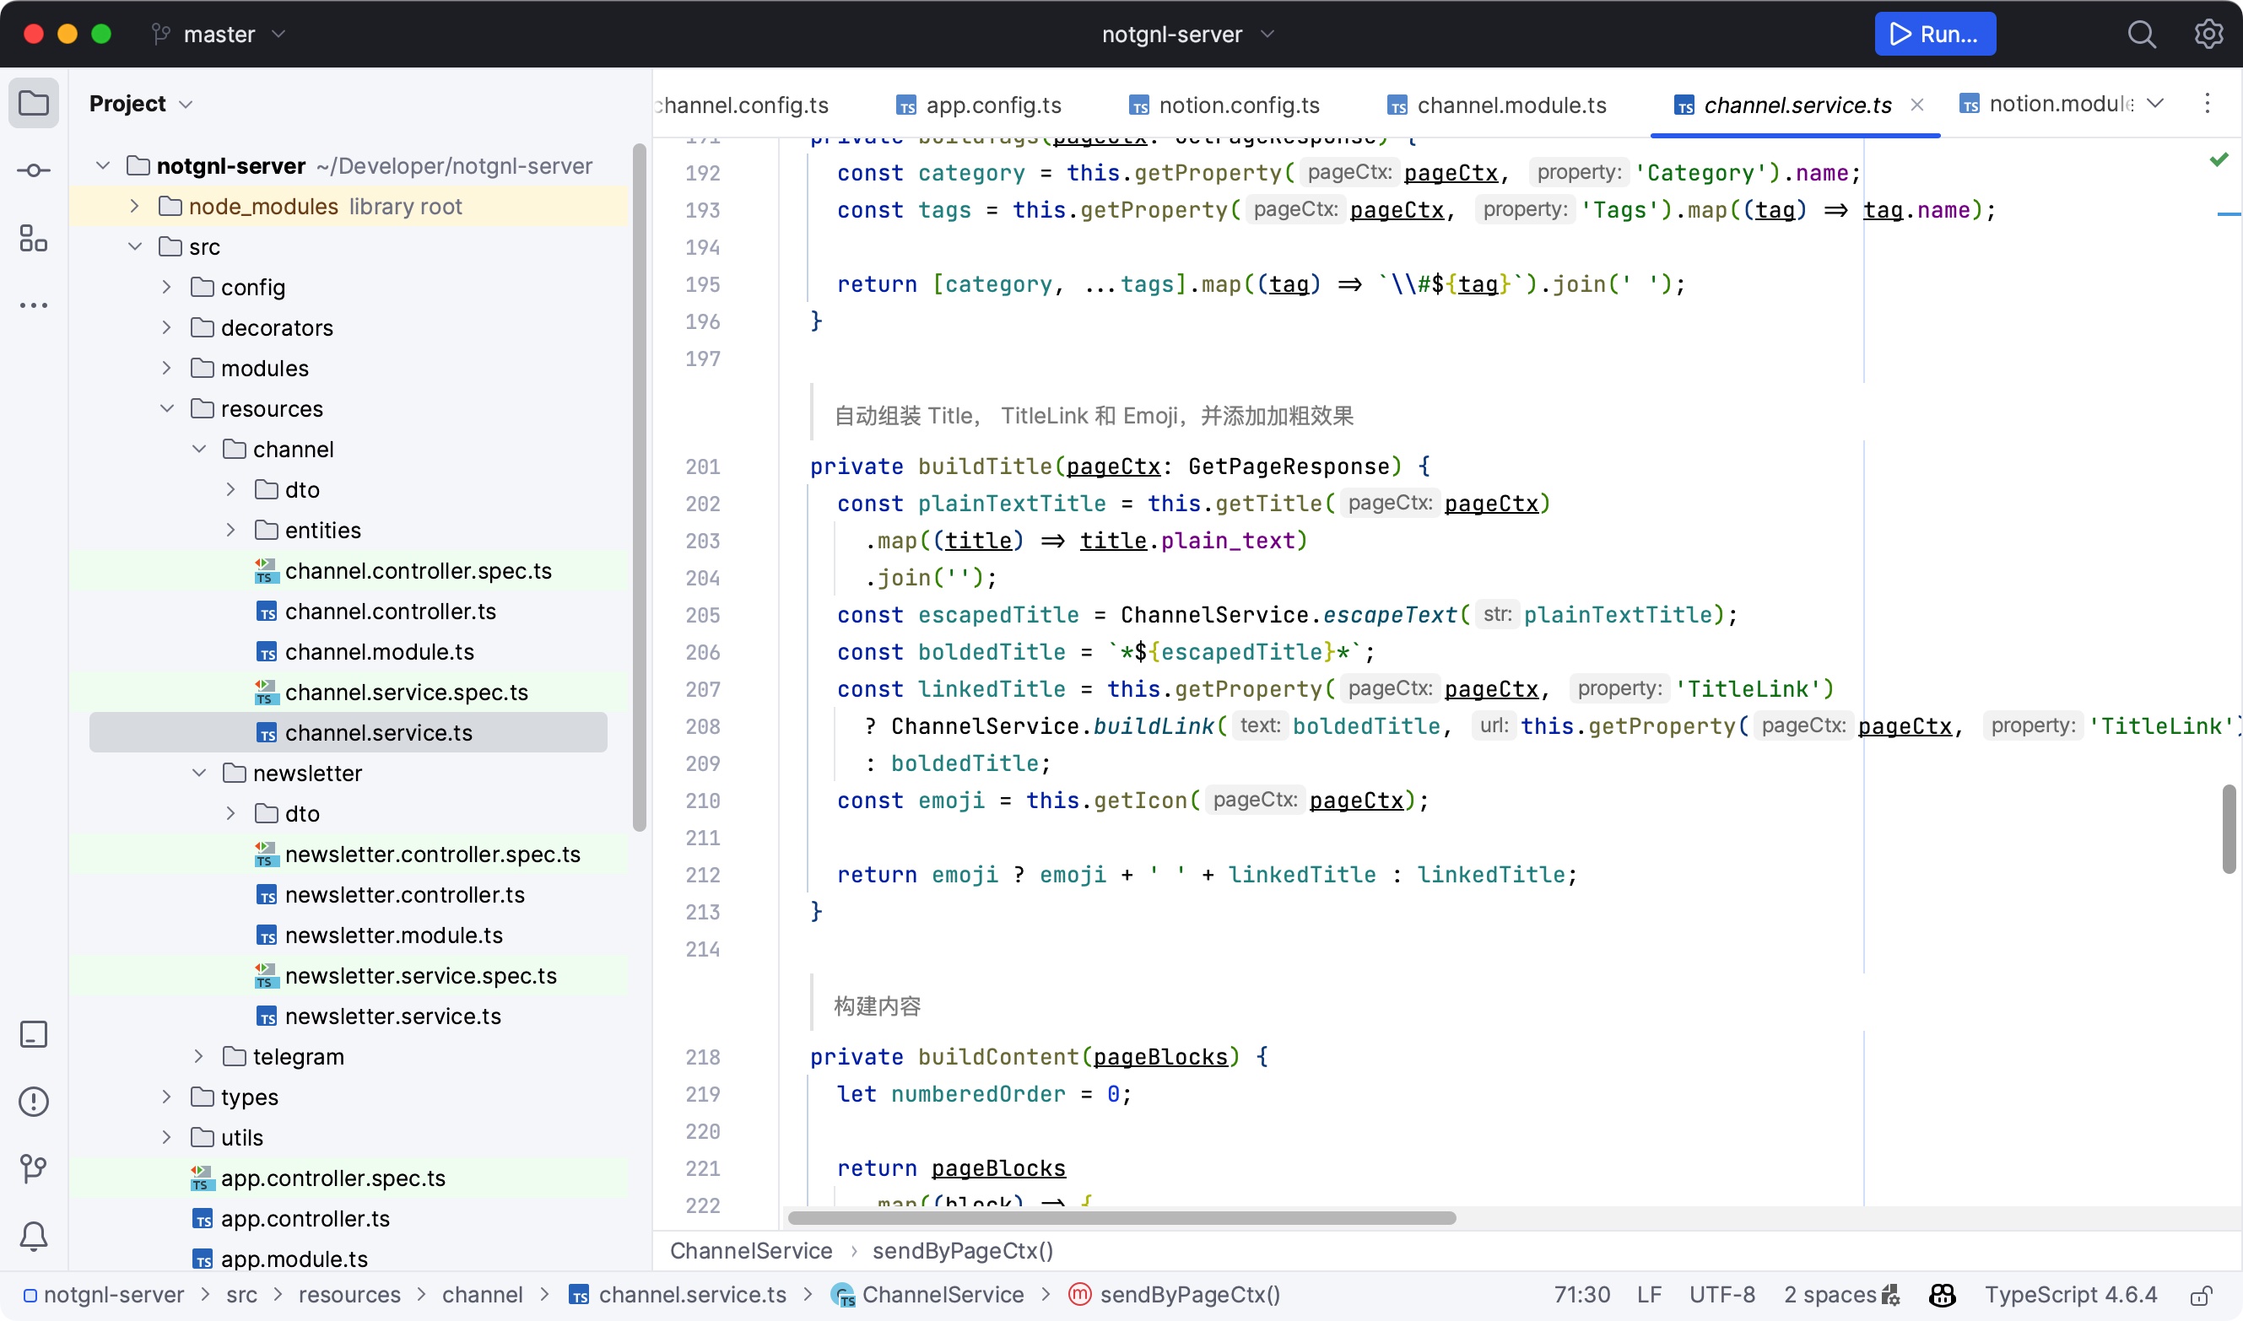Close the channel.service.ts tab
This screenshot has width=2243, height=1321.
(1917, 105)
